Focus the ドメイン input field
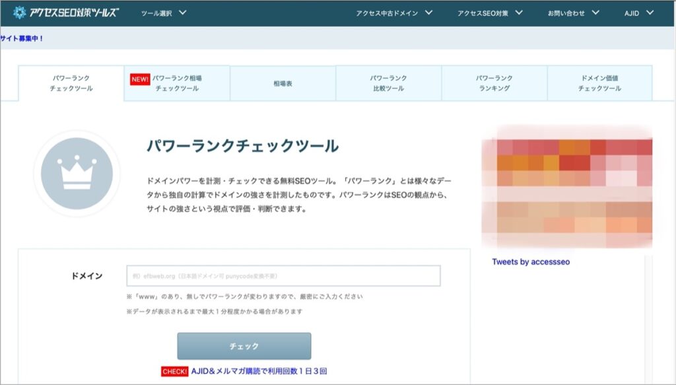Screen dimensions: 676x385 [283, 276]
